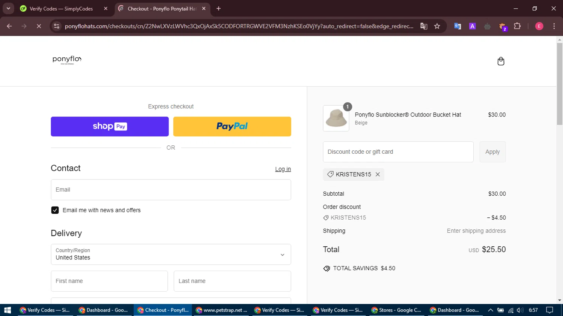Screen dimensions: 563x316
Task: Open Windows Start menu
Action: pos(8,310)
